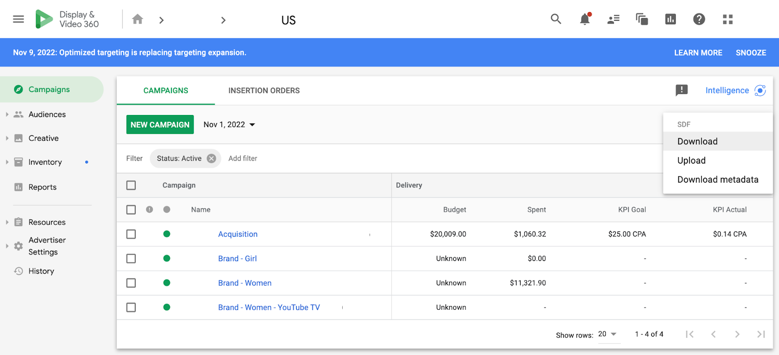Open the notifications bell

coord(585,19)
